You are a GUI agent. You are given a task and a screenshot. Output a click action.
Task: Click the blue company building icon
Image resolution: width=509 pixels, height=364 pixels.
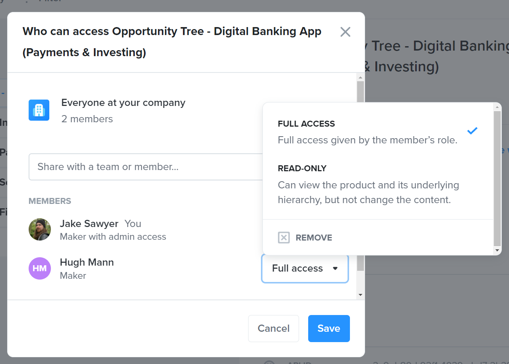tap(39, 110)
